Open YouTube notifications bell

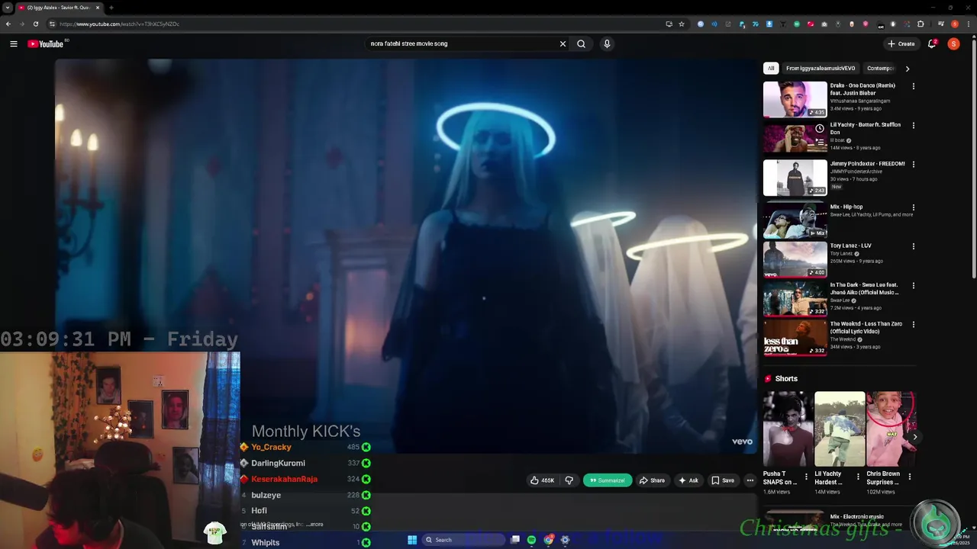[932, 43]
